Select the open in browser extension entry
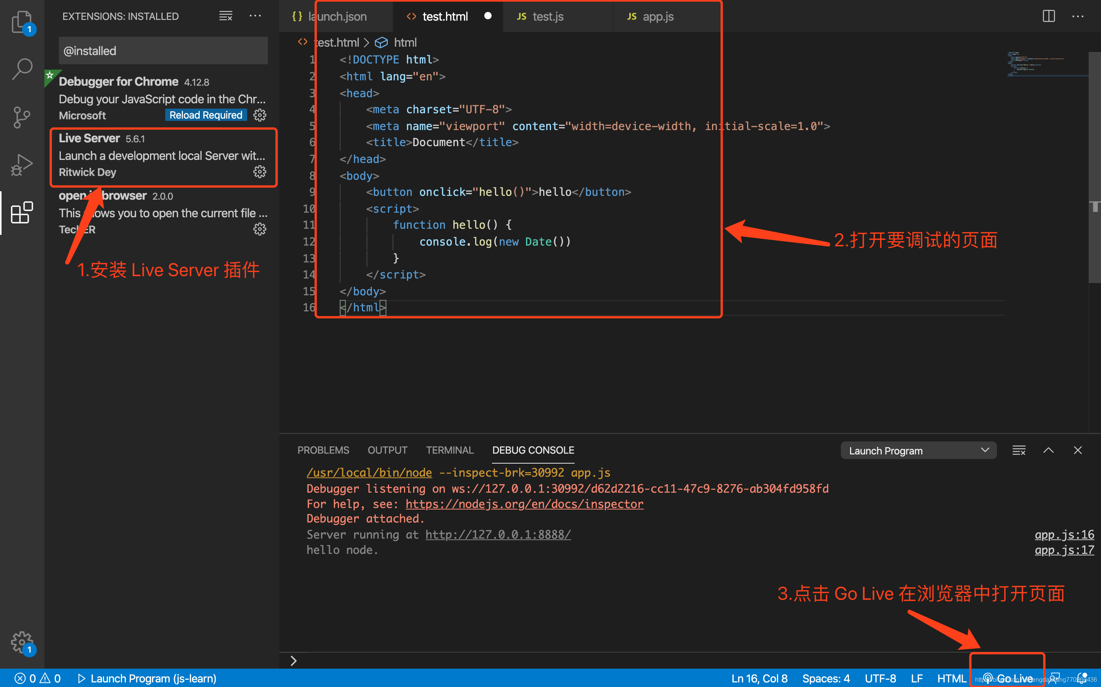Image resolution: width=1101 pixels, height=687 pixels. [x=162, y=213]
